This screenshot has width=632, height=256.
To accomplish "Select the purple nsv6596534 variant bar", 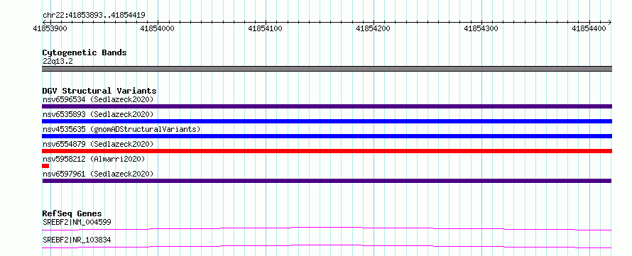I will [327, 106].
